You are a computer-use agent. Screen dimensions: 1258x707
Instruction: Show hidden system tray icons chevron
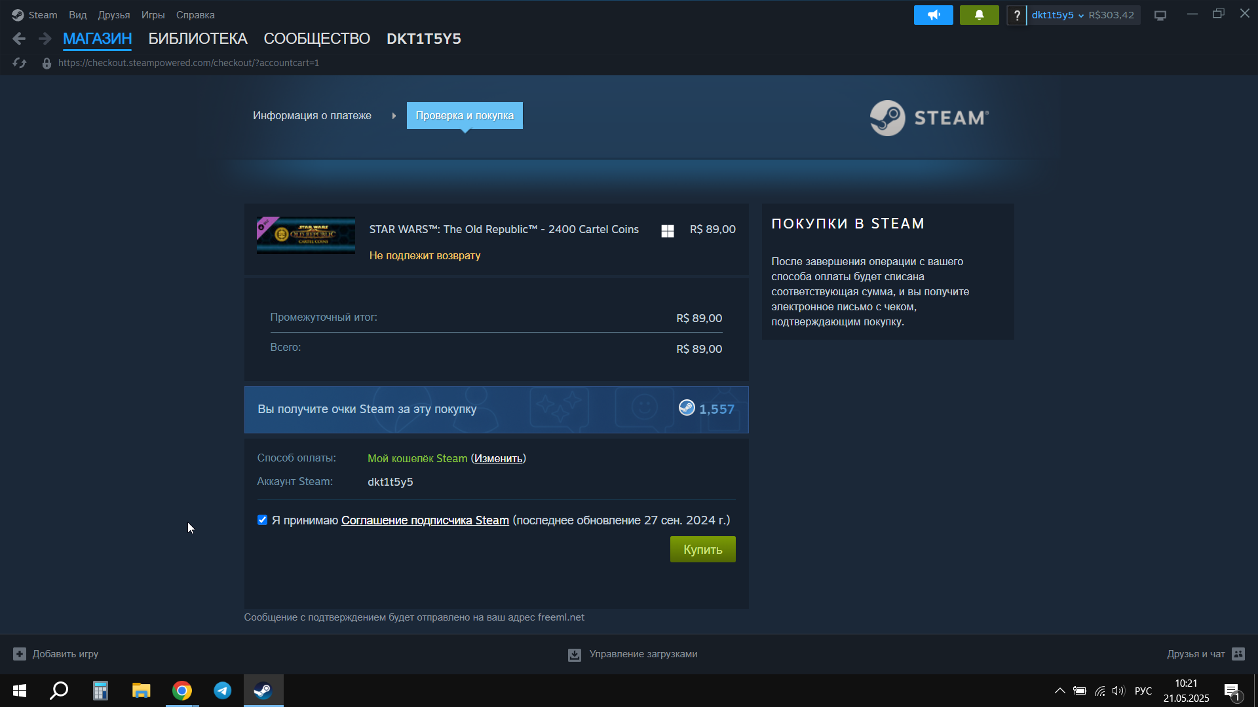pyautogui.click(x=1059, y=691)
